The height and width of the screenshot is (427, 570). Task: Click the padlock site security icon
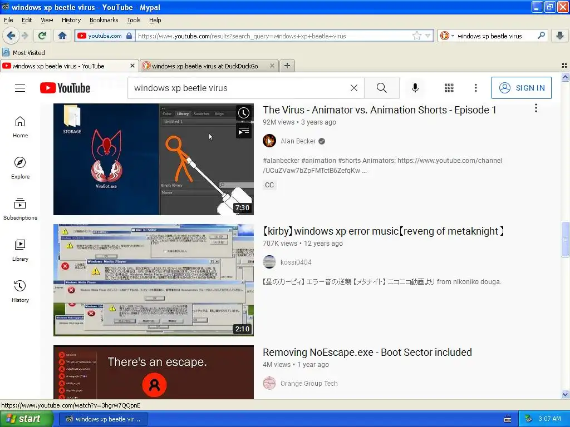point(129,36)
